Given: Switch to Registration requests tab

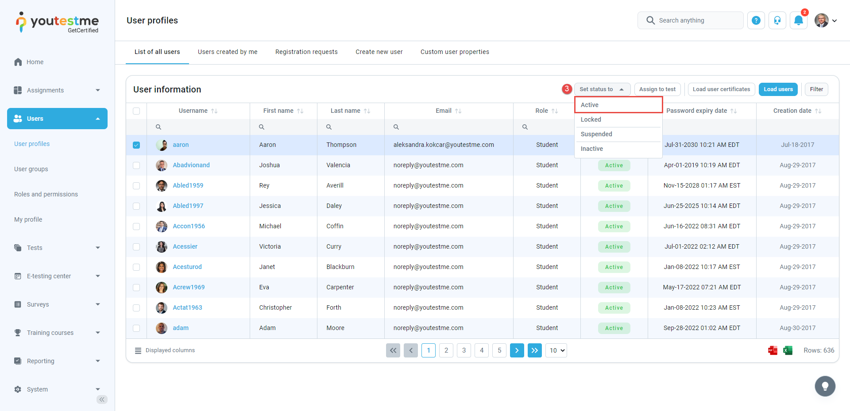Looking at the screenshot, I should (x=306, y=52).
